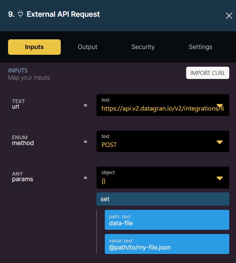This screenshot has height=263, width=236.
Task: Click the IMPORT CURL button
Action: tap(208, 73)
